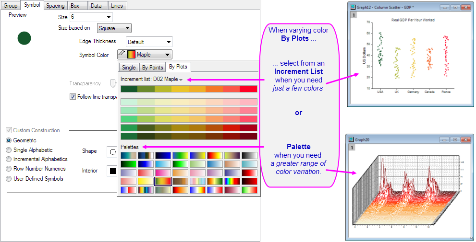
Task: Click the Graph20 window title icon
Action: [351, 139]
